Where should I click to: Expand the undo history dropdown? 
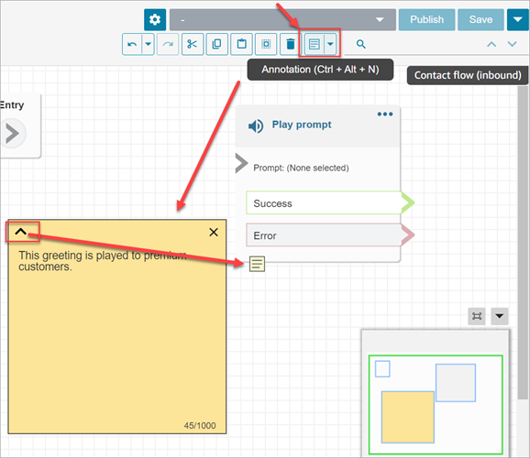148,44
